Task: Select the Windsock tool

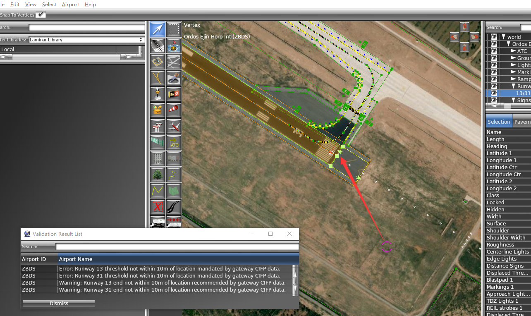Action: pyautogui.click(x=174, y=110)
